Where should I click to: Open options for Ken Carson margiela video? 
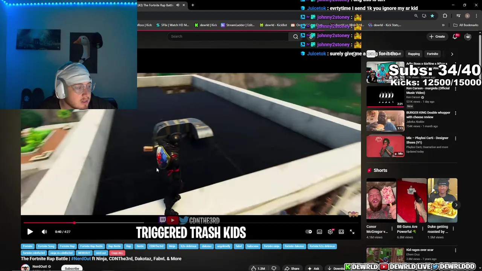(455, 89)
